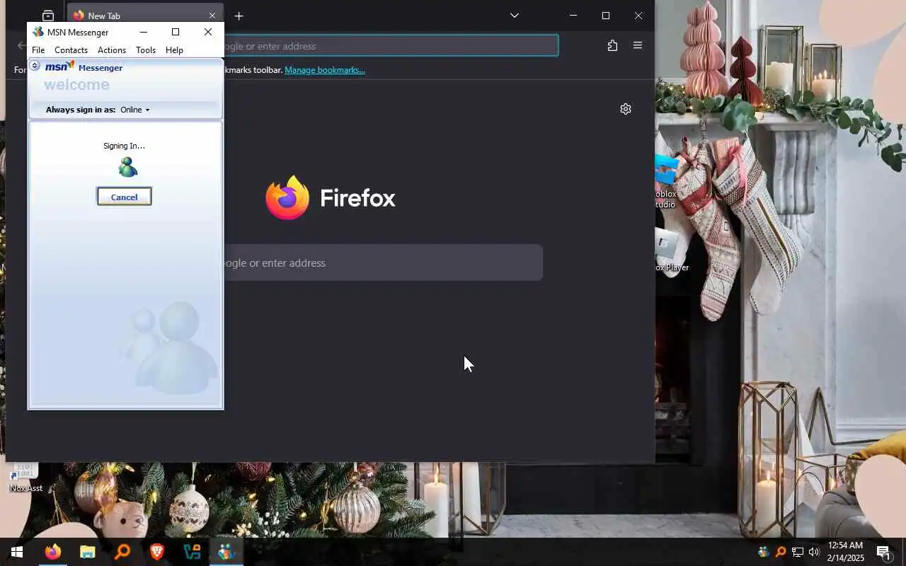Screen dimensions: 906x566
Task: Open the network tray icon
Action: [x=798, y=552]
